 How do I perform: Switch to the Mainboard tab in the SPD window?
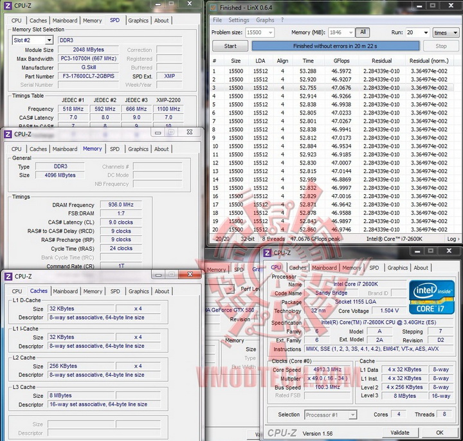(65, 21)
